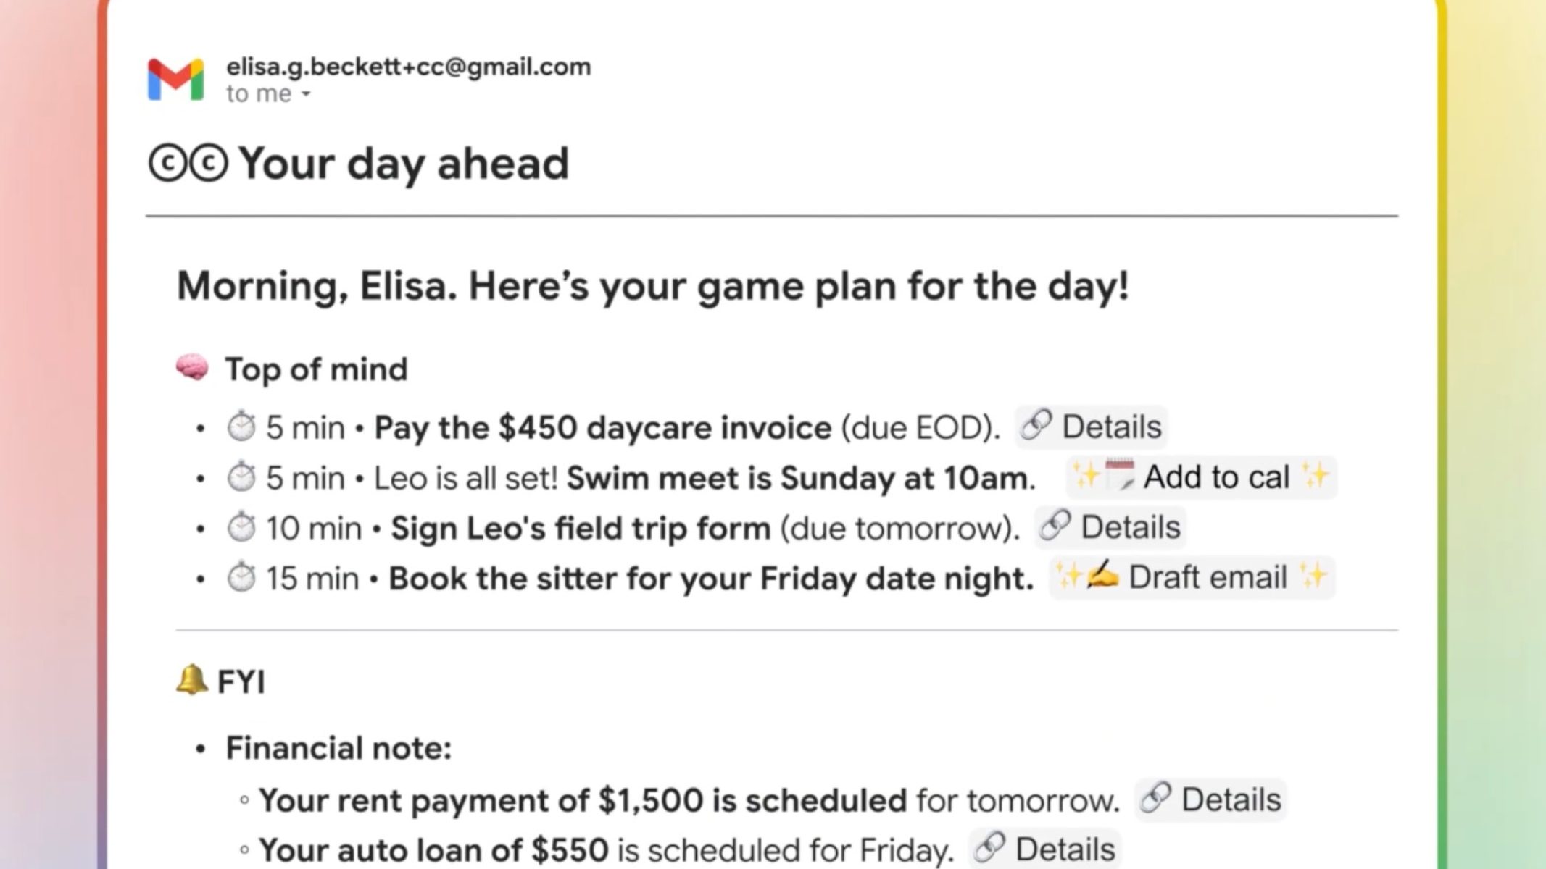Click the 'Pay the $450 daycare invoice' text
Screen dimensions: 1546x869
click(x=602, y=427)
